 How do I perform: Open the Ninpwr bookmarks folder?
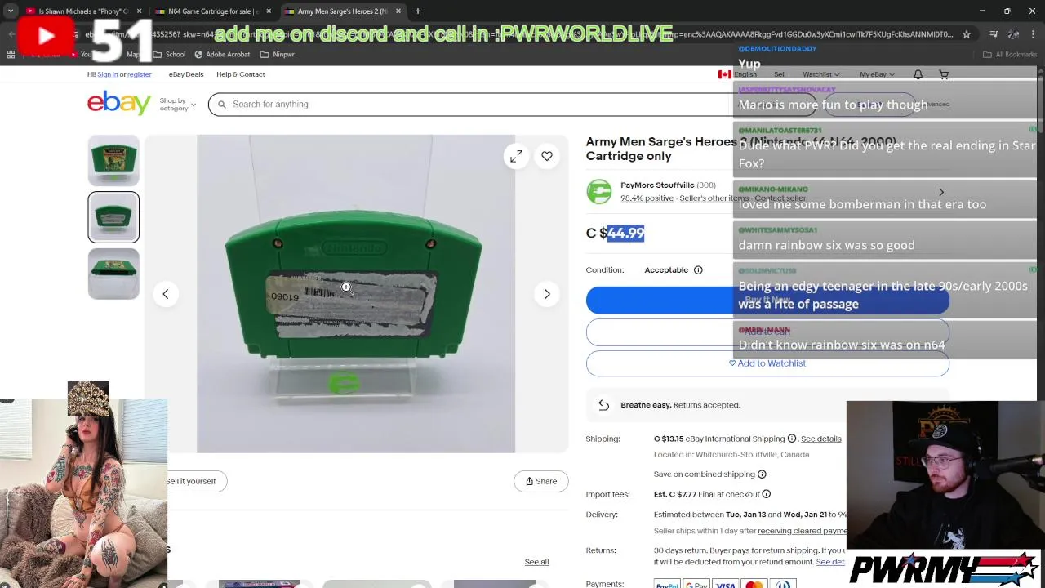coord(277,54)
